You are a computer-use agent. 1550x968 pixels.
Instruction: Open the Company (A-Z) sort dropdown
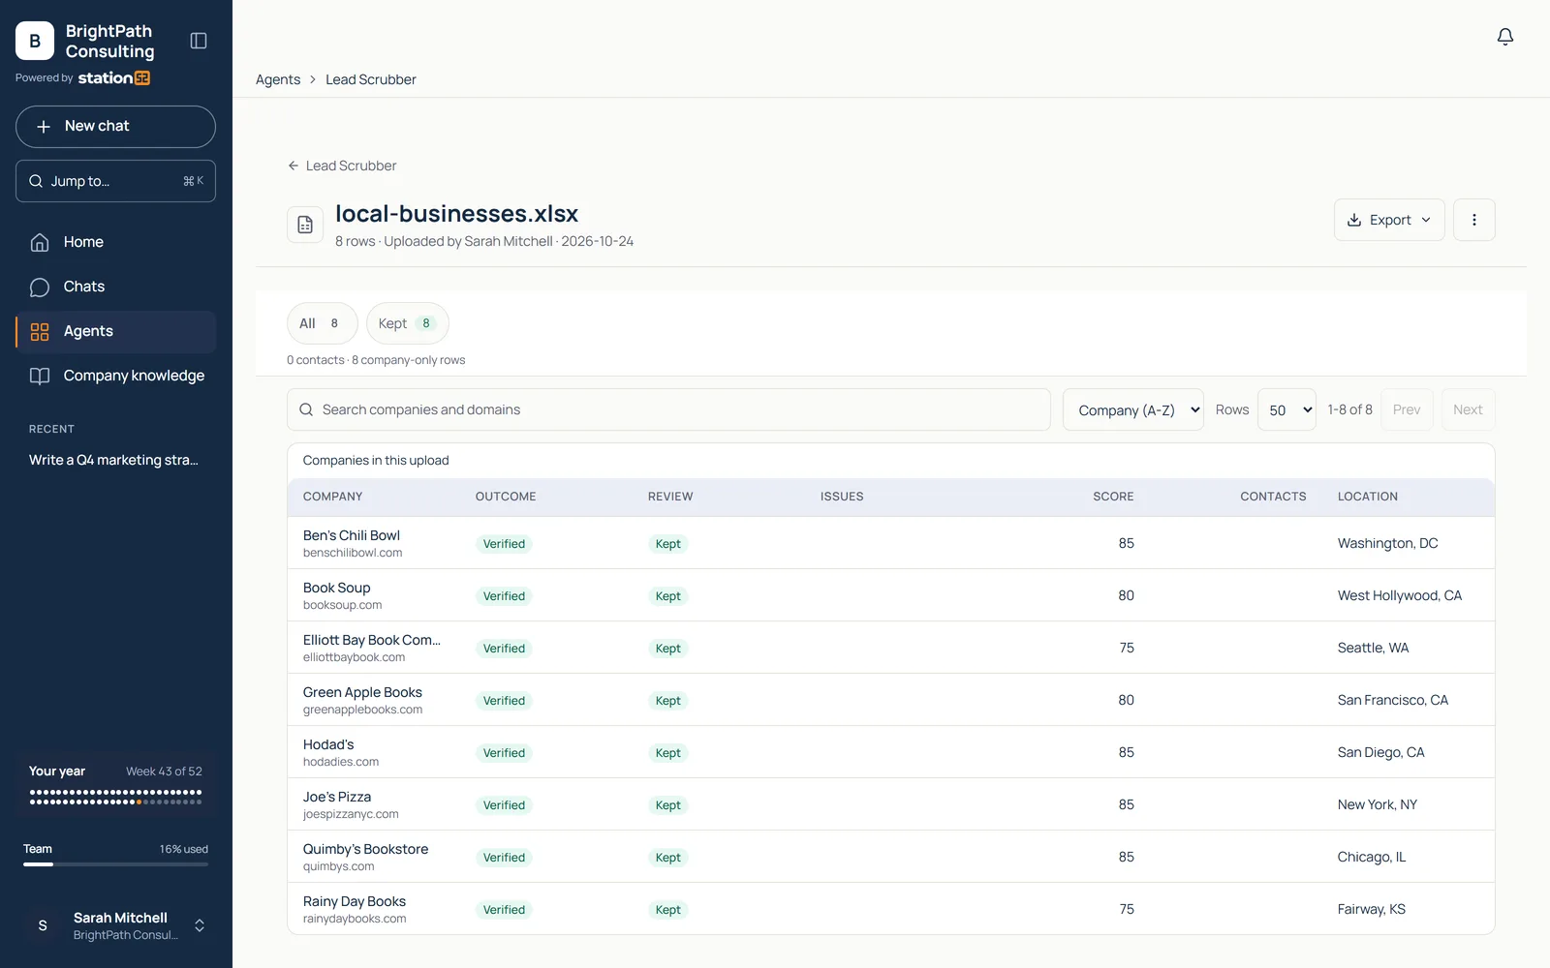click(x=1133, y=409)
